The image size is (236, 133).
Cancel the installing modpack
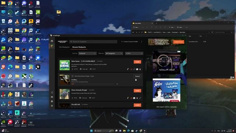click(x=137, y=76)
